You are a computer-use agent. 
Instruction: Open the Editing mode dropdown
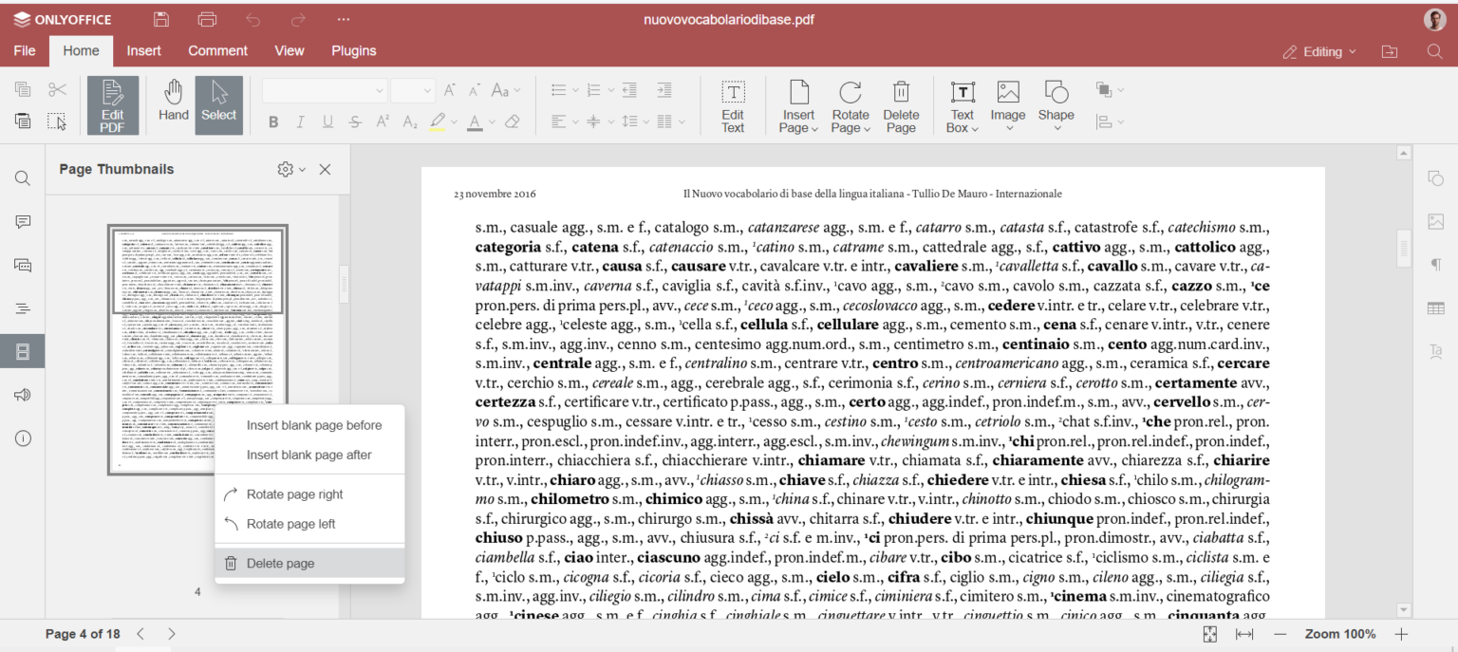(x=1318, y=51)
